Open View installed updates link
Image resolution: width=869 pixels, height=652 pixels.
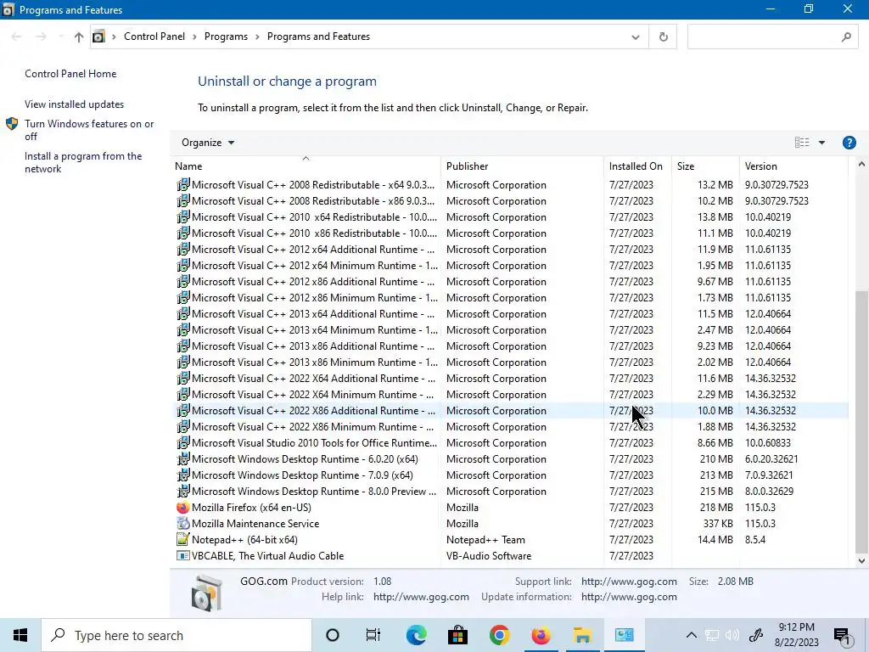[x=75, y=104]
